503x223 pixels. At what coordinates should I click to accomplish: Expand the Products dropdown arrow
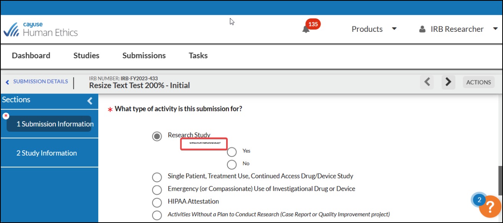pos(394,29)
